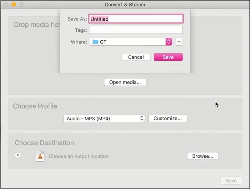250x189 pixels.
Task: Open profile settings with Customize...
Action: click(167, 119)
